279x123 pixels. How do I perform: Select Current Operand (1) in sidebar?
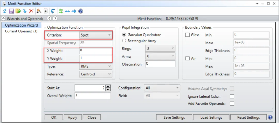click(21, 31)
